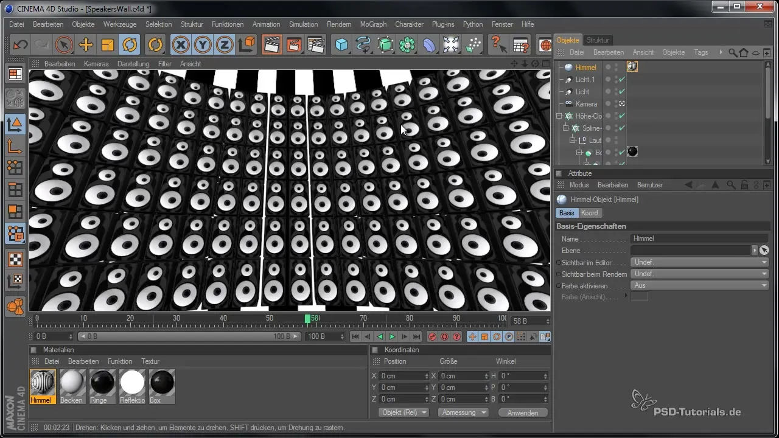Toggle the Licht enabled checkmark
The width and height of the screenshot is (779, 438).
(x=622, y=92)
